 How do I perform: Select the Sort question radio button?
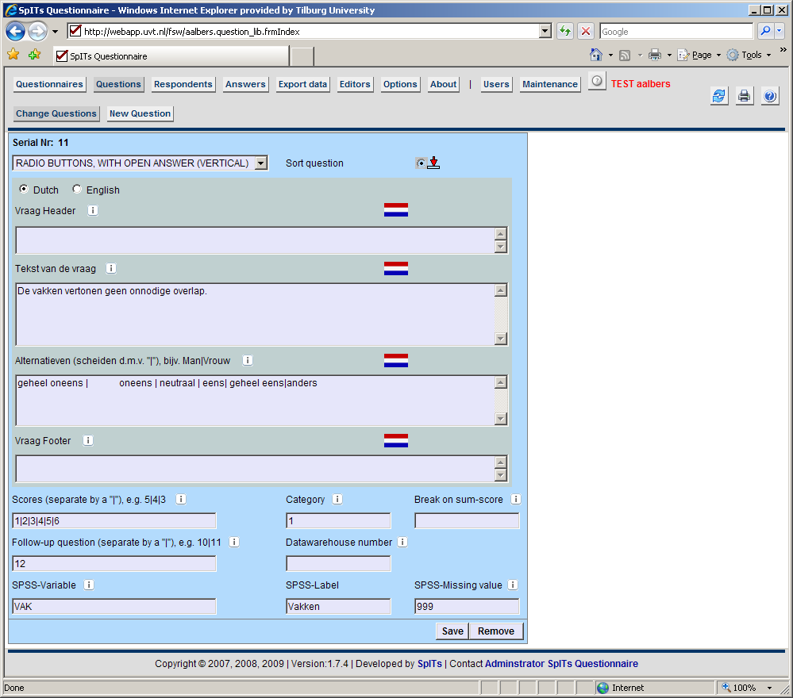(x=420, y=163)
